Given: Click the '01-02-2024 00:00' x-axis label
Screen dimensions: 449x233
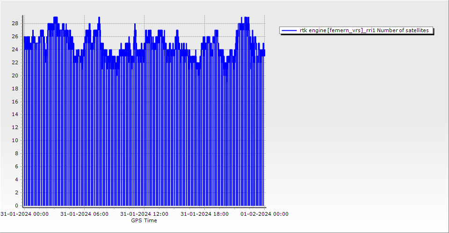Looking at the screenshot, I should [x=264, y=214].
